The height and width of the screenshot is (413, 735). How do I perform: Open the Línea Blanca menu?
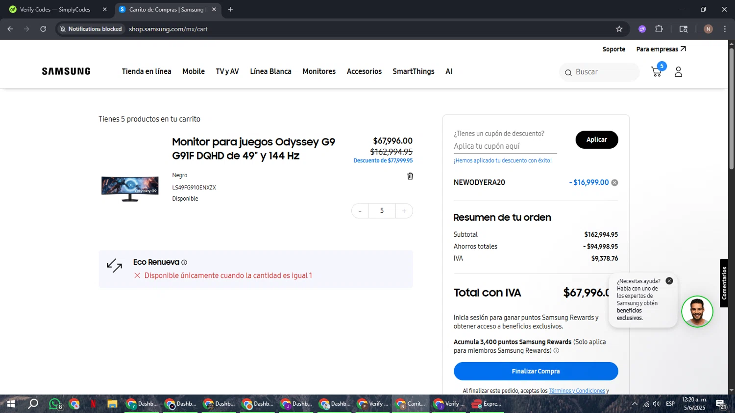tap(270, 71)
